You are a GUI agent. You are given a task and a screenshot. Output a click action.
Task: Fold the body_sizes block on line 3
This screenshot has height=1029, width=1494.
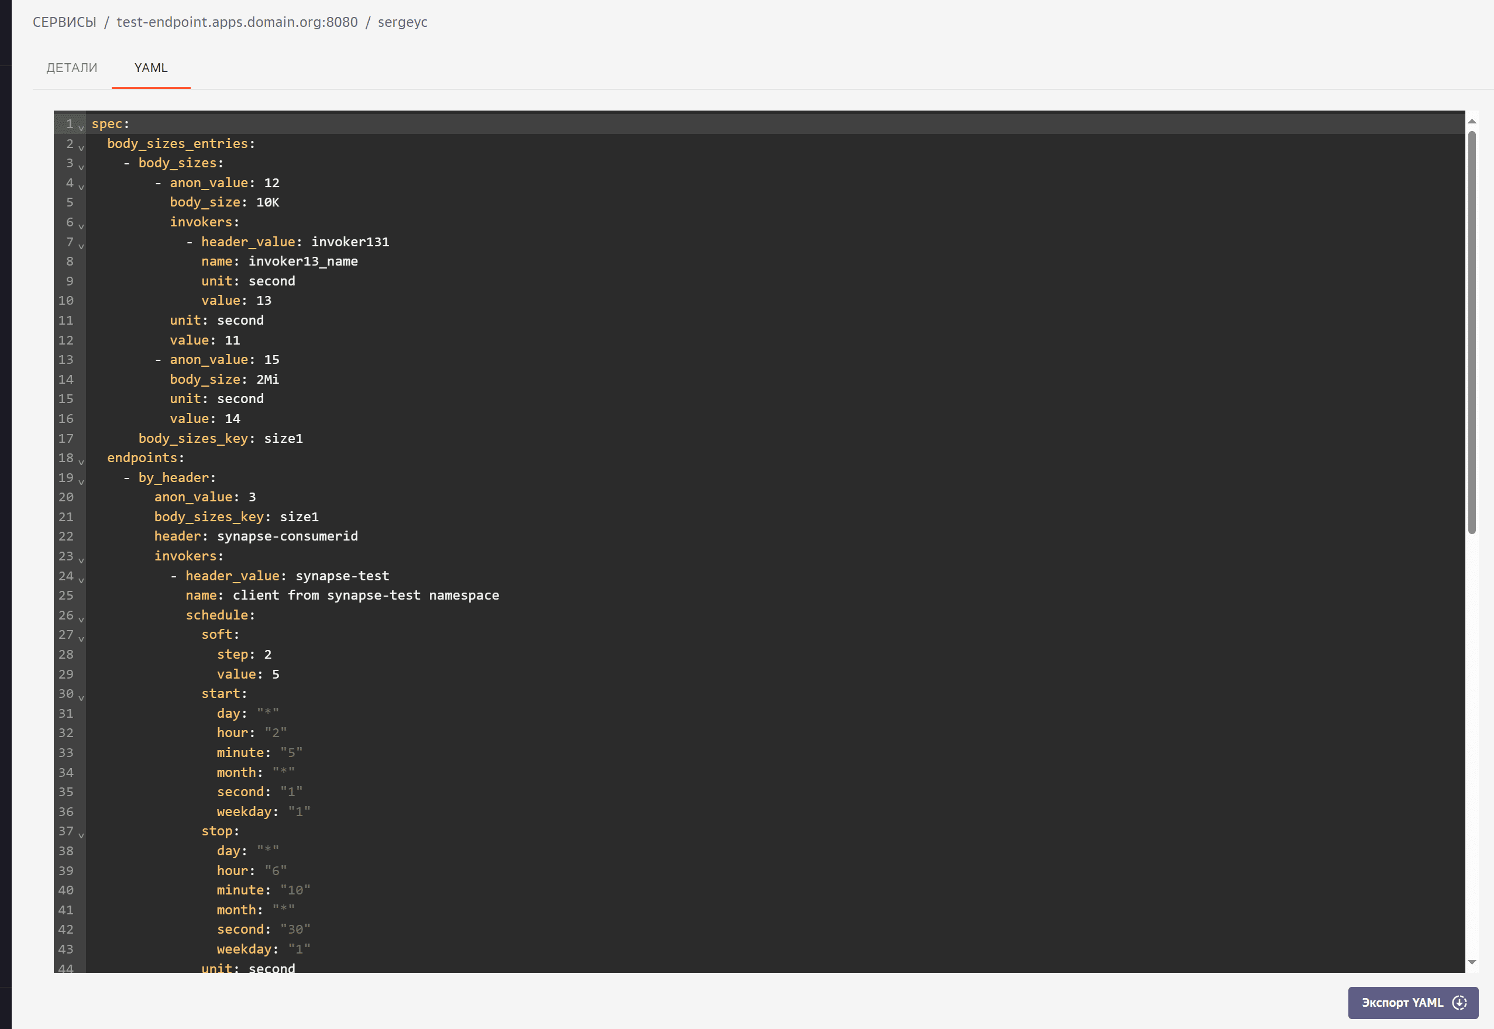tap(81, 167)
